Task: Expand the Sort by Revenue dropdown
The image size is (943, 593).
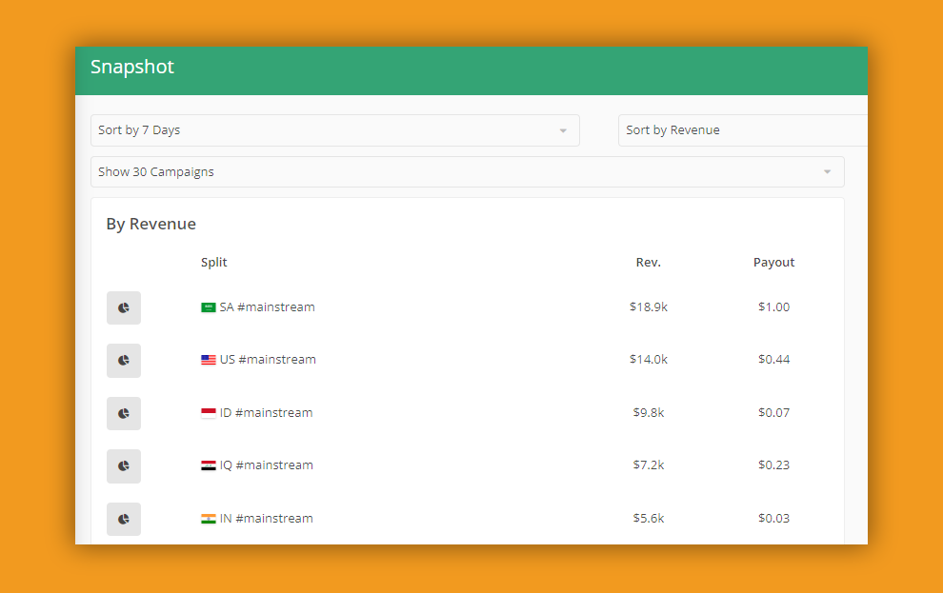Action: 742,130
